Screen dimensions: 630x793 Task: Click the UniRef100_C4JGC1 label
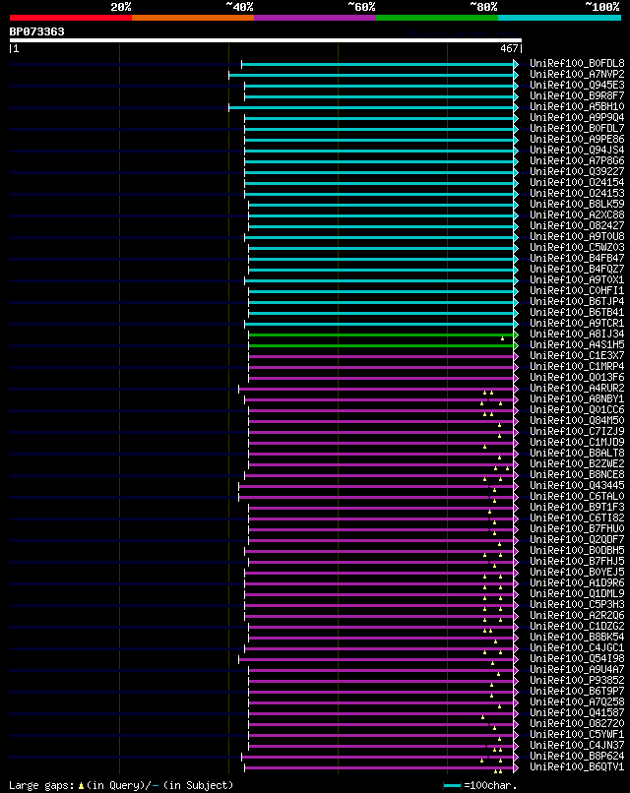point(577,647)
